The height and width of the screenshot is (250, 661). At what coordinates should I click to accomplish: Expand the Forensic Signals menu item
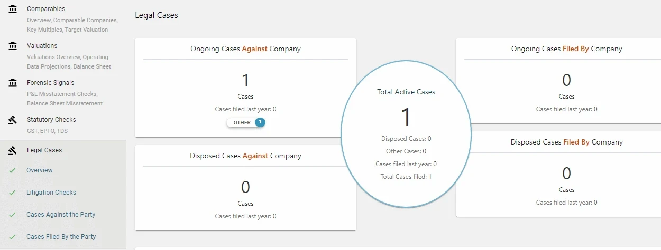click(51, 83)
